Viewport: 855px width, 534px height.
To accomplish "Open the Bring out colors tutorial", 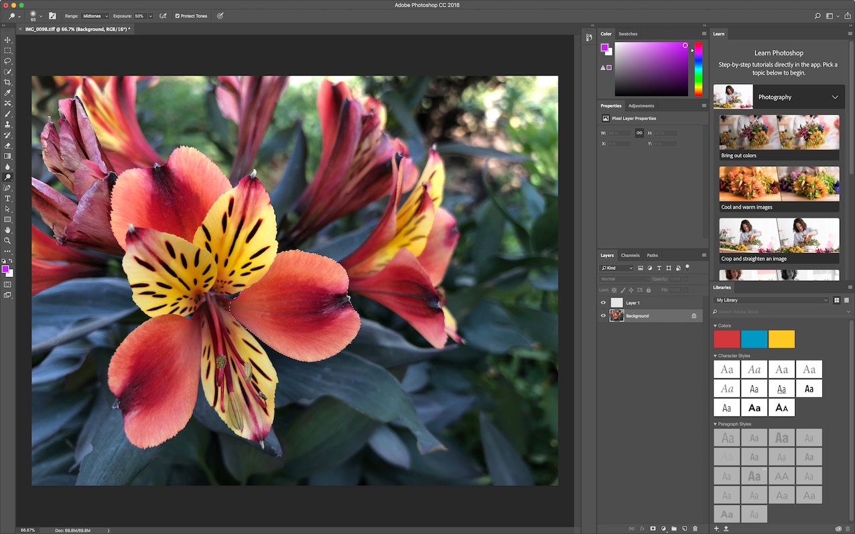I will [780, 137].
